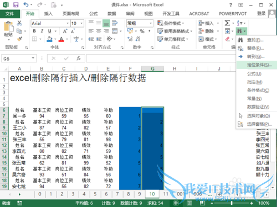
Task: Decrease font size with small A
Action: pos(73,31)
